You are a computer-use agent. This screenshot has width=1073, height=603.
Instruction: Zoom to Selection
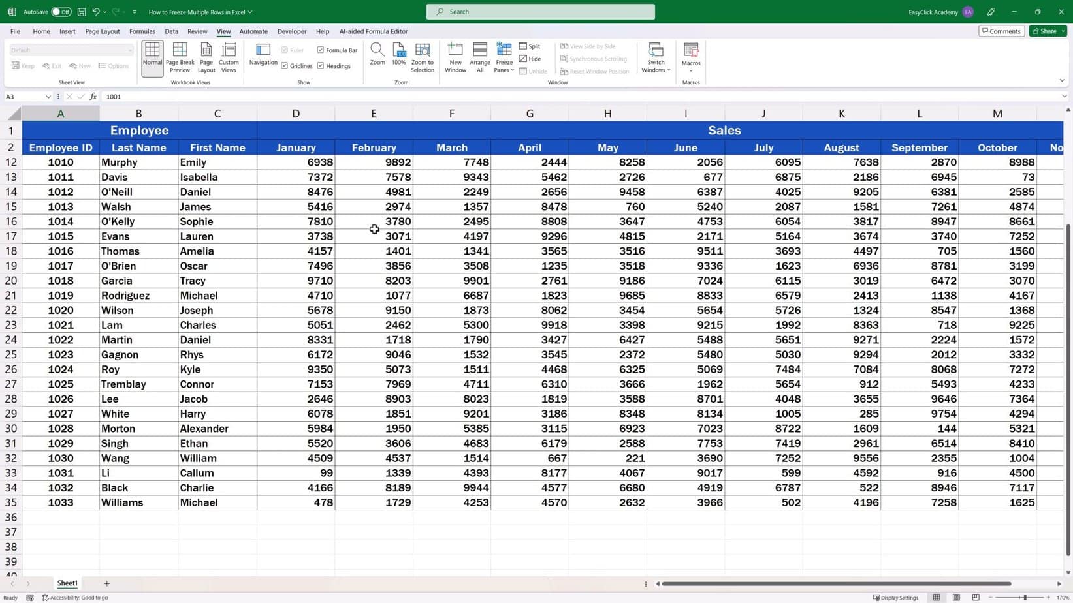tap(422, 56)
